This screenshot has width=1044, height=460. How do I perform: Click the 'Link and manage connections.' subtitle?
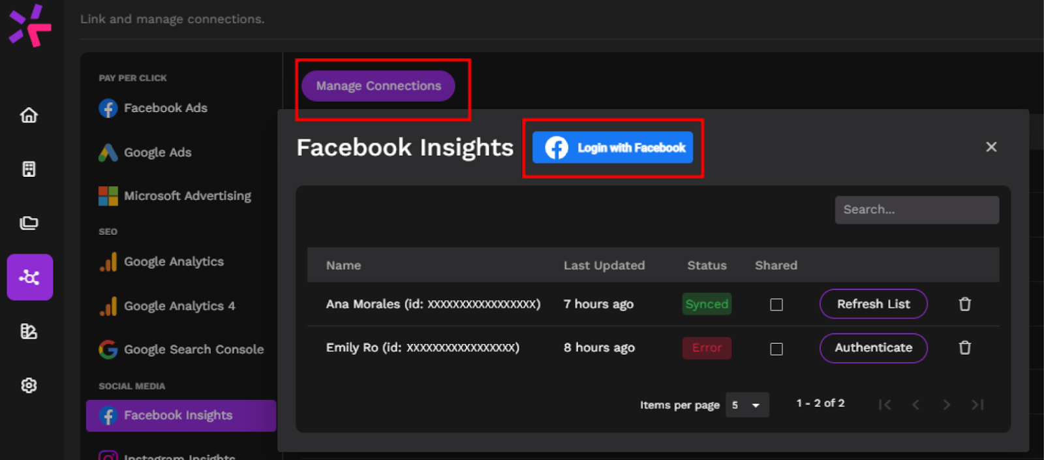172,19
